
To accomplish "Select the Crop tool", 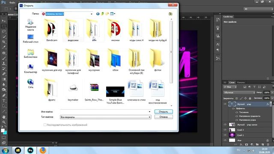I will pos(4,42).
